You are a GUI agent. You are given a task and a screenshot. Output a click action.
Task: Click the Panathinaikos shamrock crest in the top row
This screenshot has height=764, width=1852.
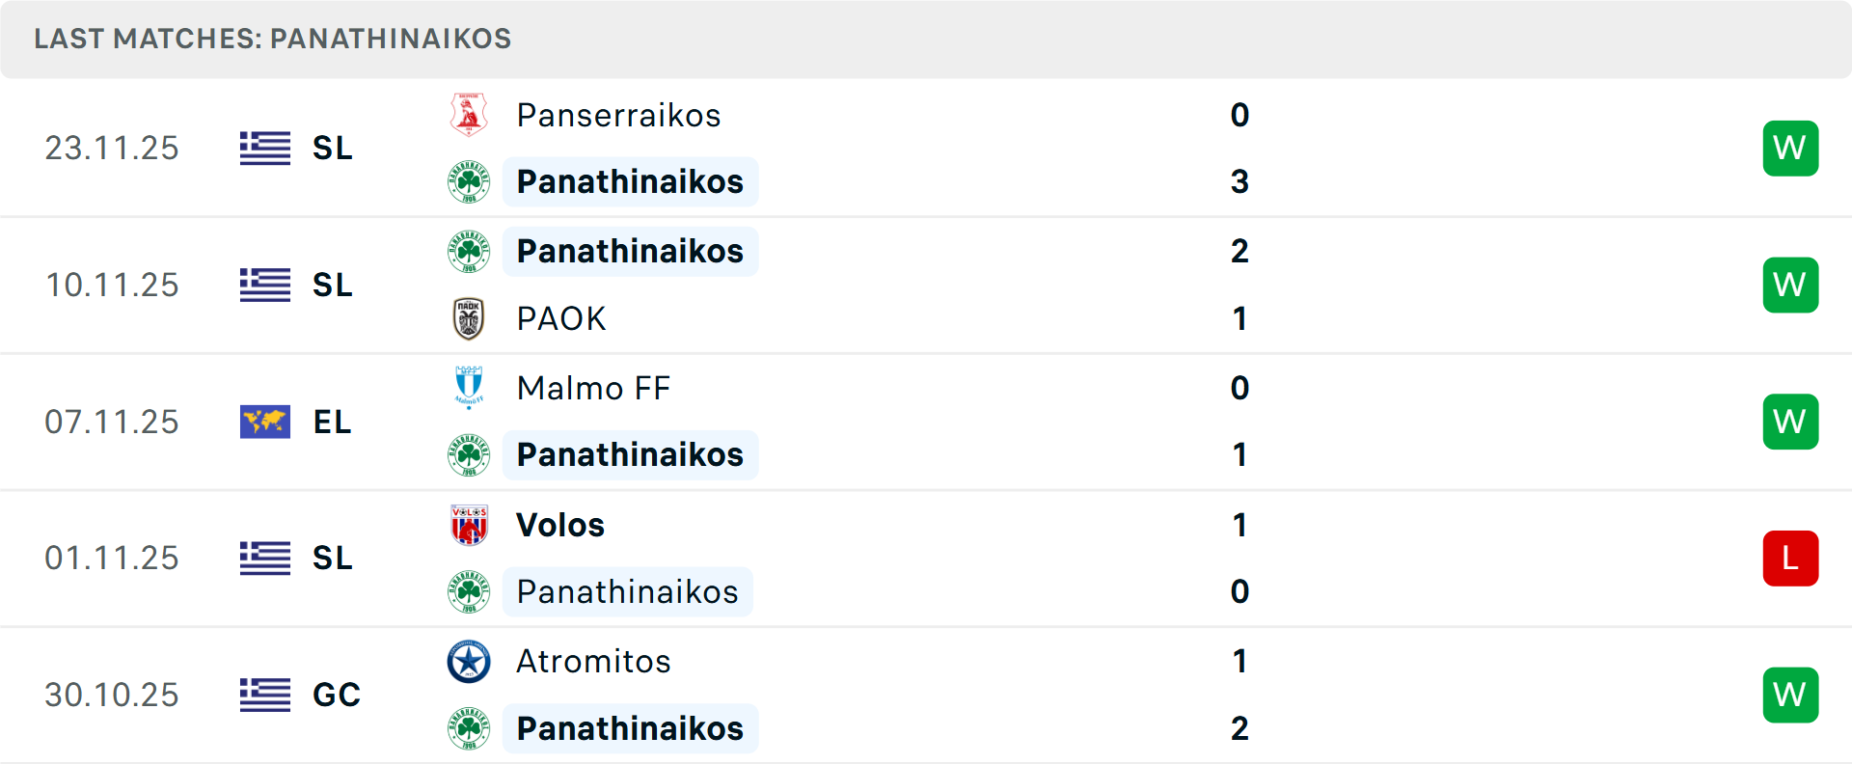click(x=469, y=181)
